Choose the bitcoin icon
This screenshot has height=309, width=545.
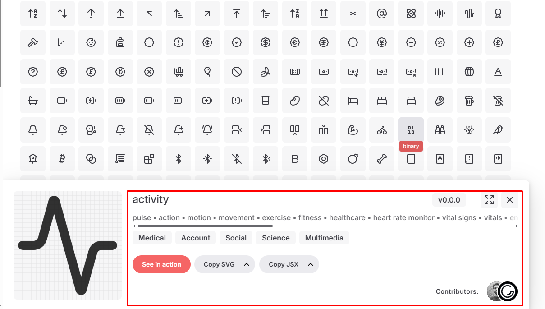tap(62, 159)
